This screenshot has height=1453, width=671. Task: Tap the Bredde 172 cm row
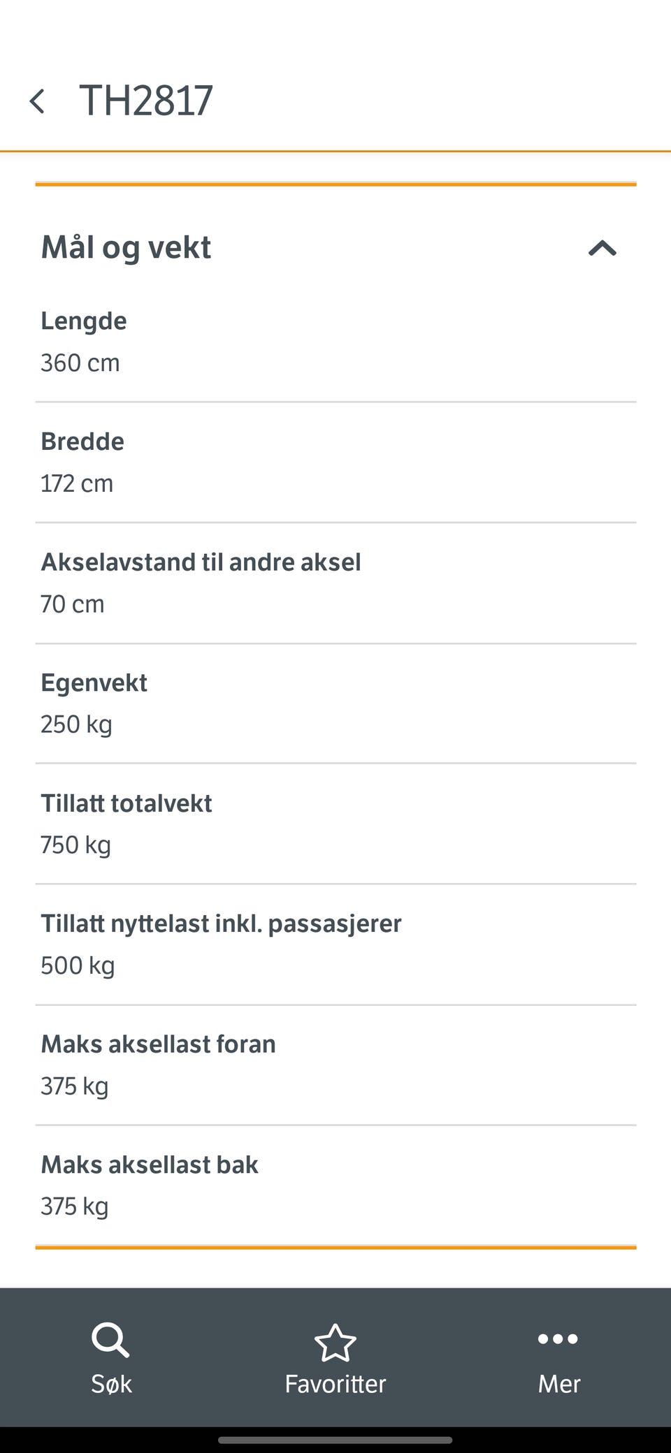(335, 462)
